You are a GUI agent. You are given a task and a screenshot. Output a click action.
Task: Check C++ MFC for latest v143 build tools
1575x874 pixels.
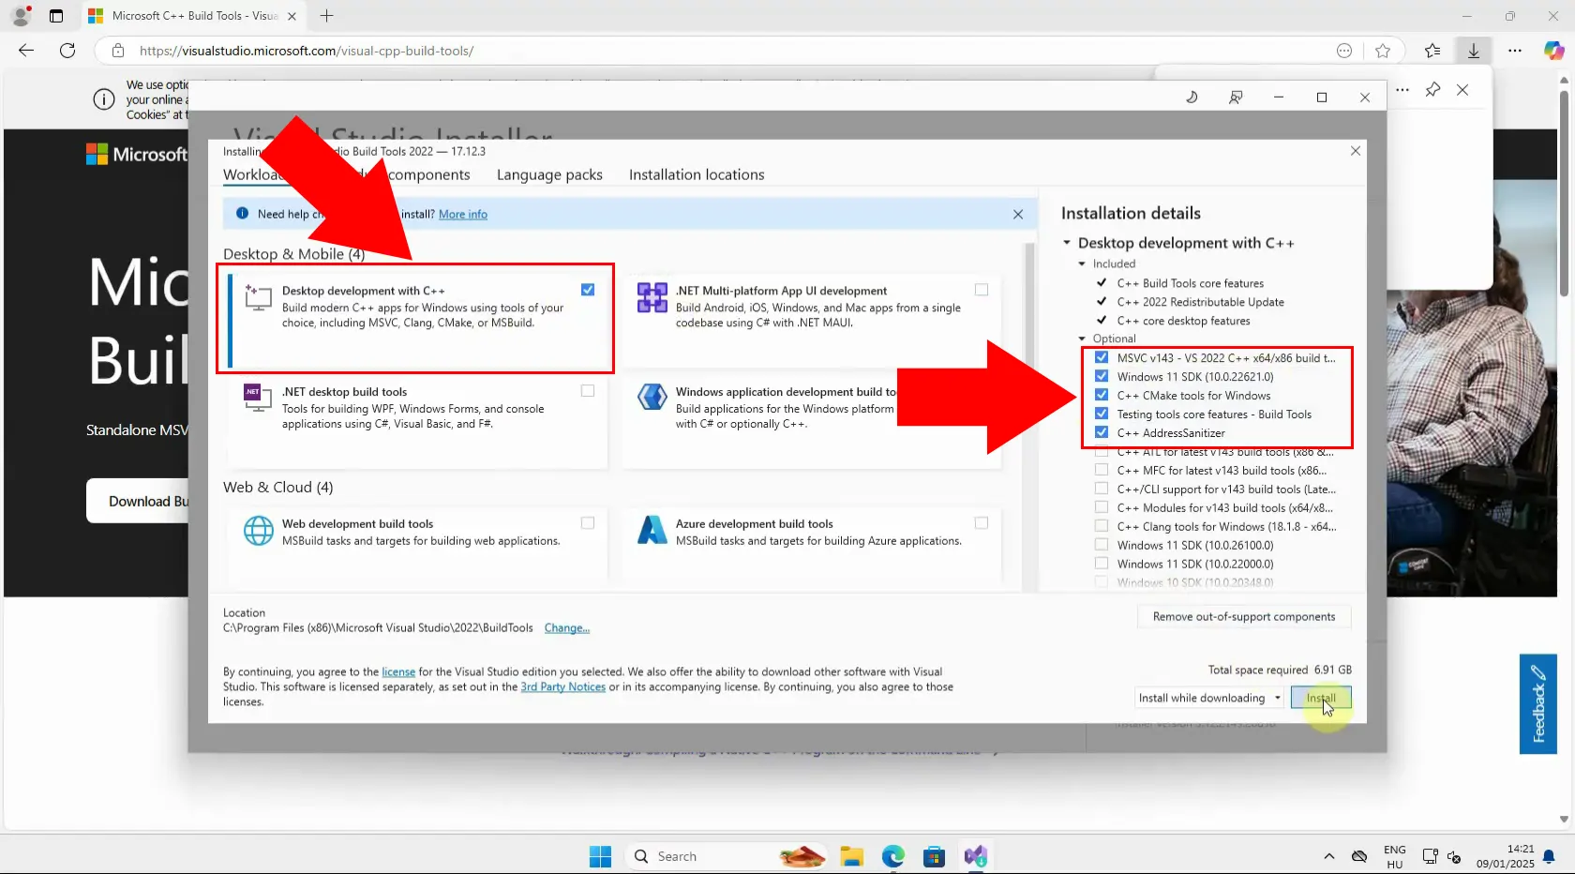[1102, 470]
